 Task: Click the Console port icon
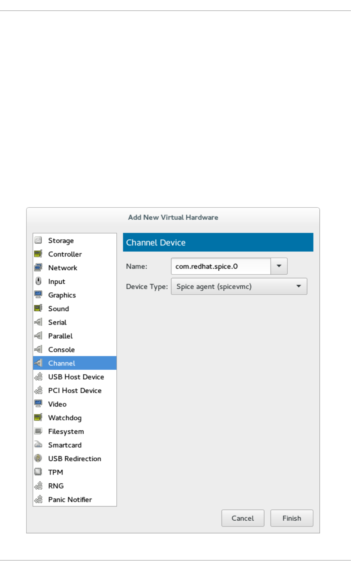point(38,349)
